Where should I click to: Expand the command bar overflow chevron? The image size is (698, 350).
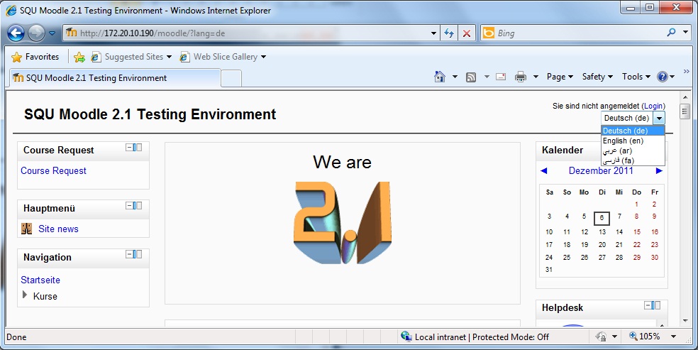[686, 71]
